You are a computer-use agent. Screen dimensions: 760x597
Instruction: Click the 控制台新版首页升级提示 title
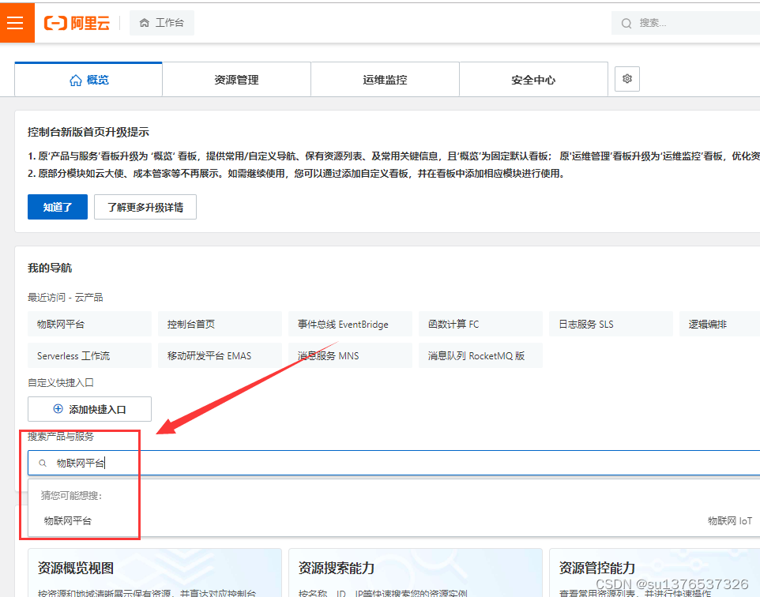pyautogui.click(x=88, y=132)
